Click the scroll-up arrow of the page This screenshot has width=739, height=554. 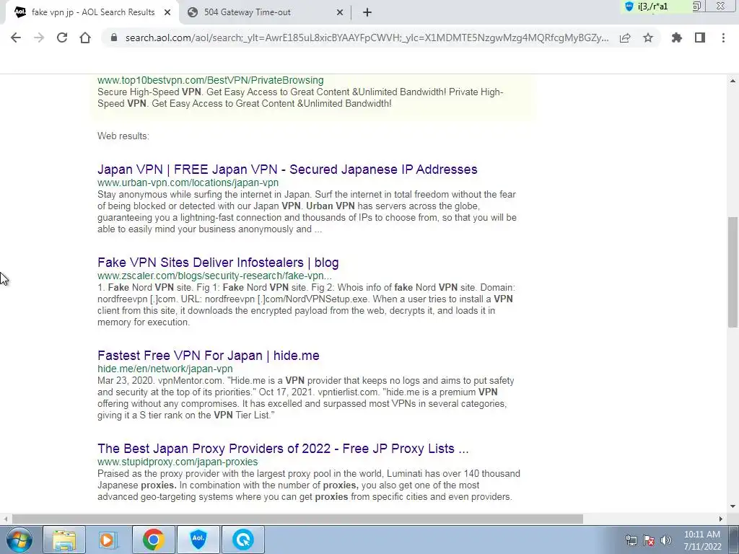click(733, 81)
